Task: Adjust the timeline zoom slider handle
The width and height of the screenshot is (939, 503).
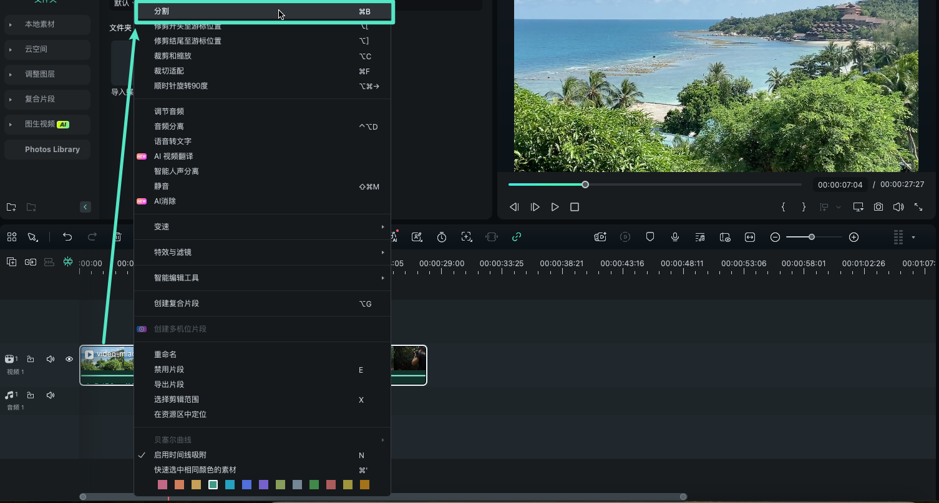Action: point(812,237)
